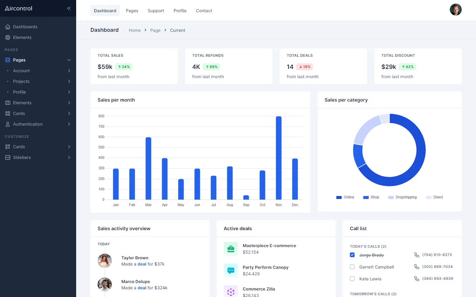Click the Sidebars layout icon
Image resolution: width=476 pixels, height=297 pixels.
pos(8,157)
